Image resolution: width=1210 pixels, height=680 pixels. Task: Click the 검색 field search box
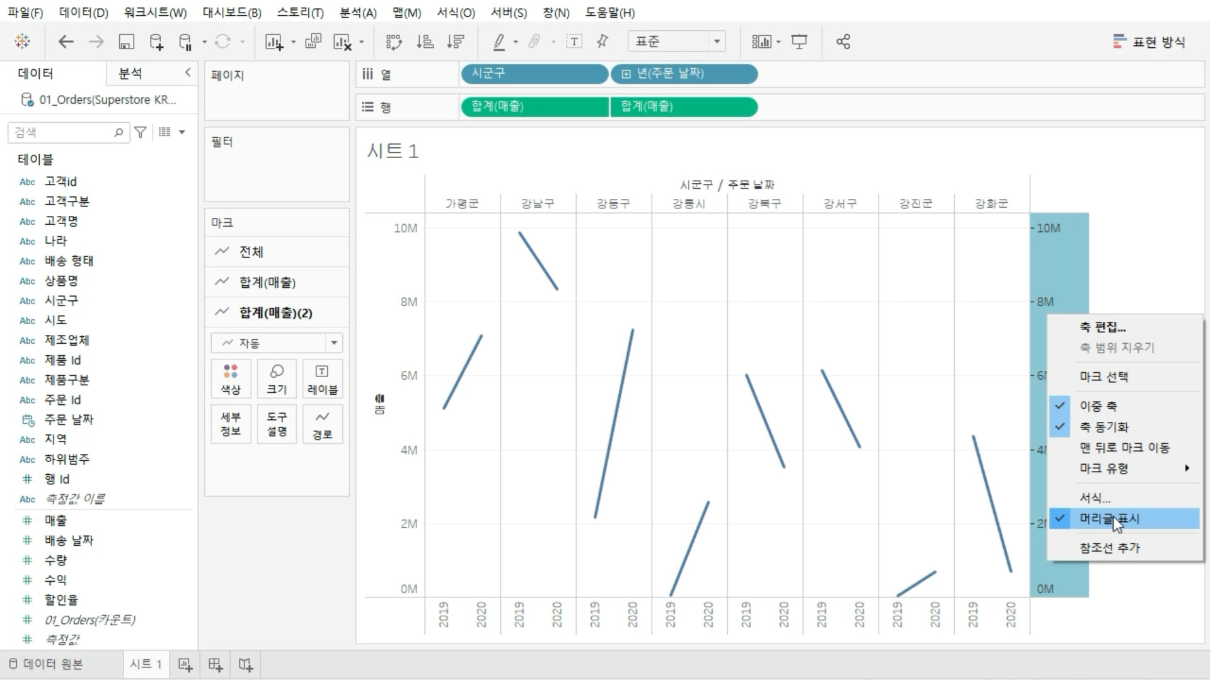[63, 132]
